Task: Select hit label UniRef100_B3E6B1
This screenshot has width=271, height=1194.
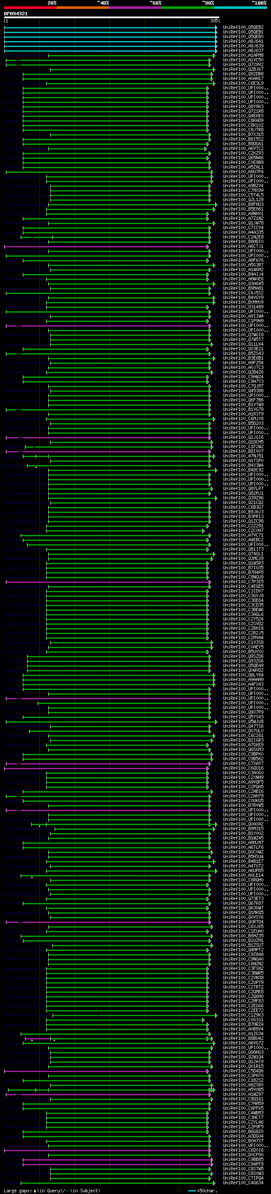Action: (x=243, y=358)
